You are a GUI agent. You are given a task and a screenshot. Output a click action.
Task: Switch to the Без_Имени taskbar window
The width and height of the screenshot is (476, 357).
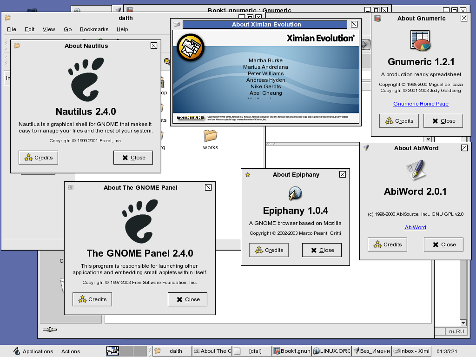coord(371,351)
